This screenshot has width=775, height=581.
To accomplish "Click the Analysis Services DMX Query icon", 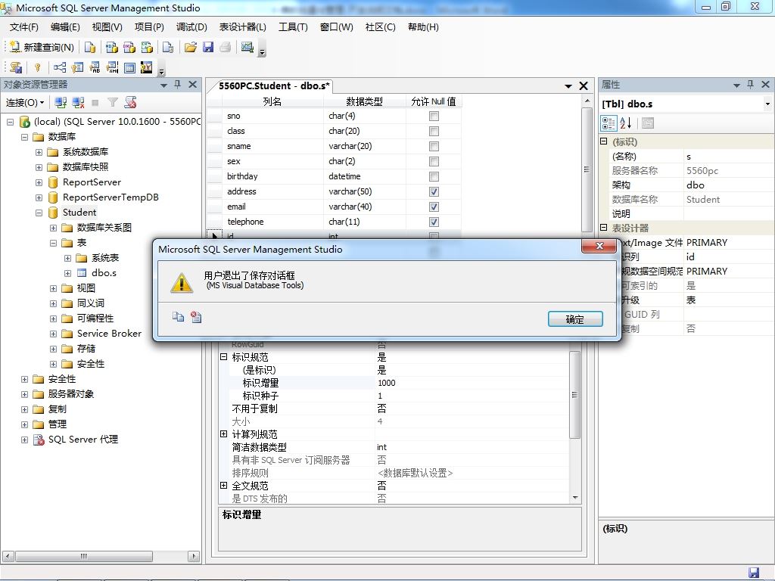I will [129, 47].
